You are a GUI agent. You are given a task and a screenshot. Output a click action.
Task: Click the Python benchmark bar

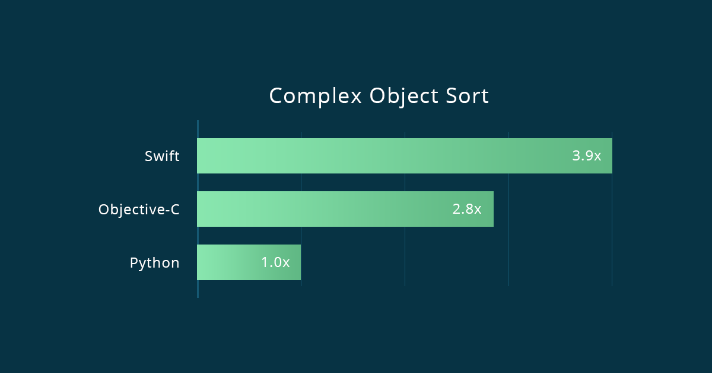(x=231, y=262)
